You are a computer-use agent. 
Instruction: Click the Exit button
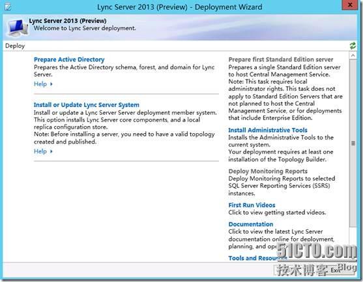pos(335,270)
